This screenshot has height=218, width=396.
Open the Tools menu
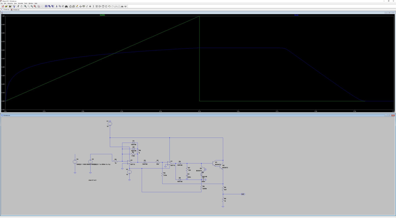click(x=26, y=3)
